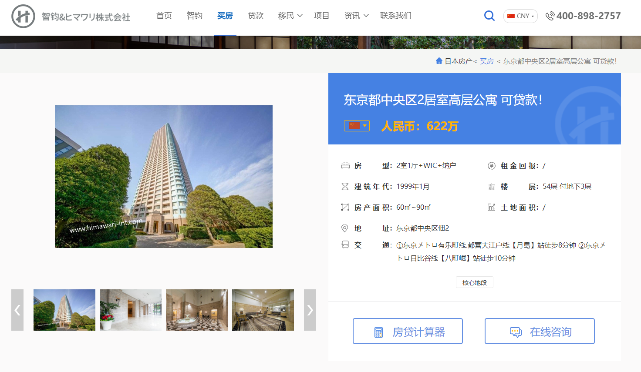
Task: Open the 贷款 menu item
Action: (x=256, y=16)
